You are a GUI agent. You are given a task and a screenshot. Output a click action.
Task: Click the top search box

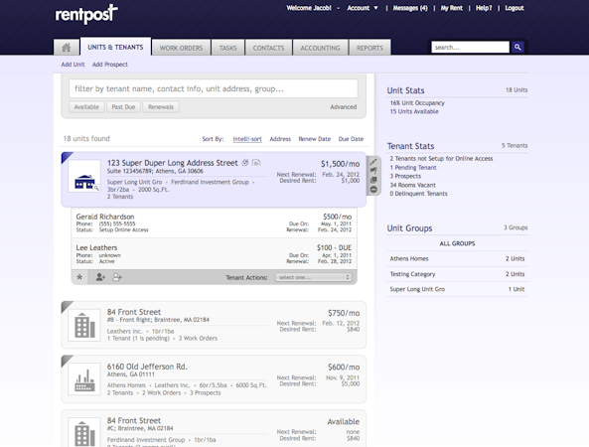[x=470, y=47]
